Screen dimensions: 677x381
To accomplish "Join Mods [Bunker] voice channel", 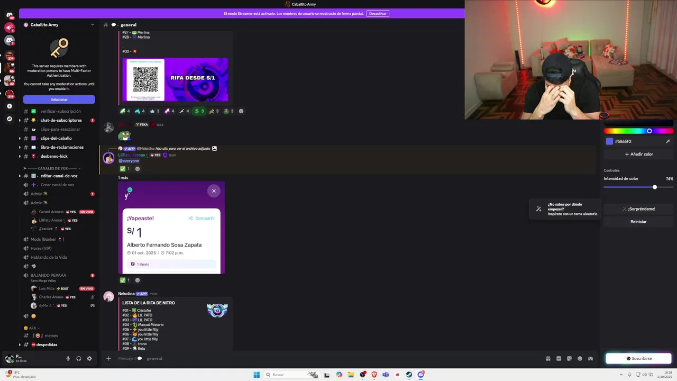I will 59,239.
